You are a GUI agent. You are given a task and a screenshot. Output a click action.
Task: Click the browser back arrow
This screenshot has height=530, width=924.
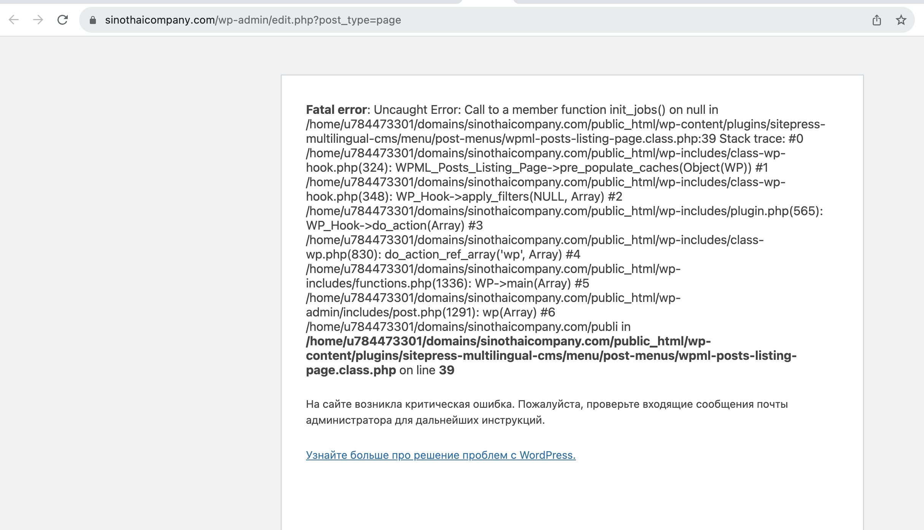tap(14, 20)
